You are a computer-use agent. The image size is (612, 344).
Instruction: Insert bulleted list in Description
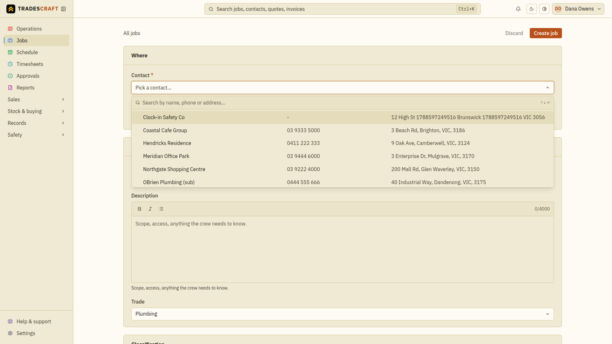coord(161,209)
